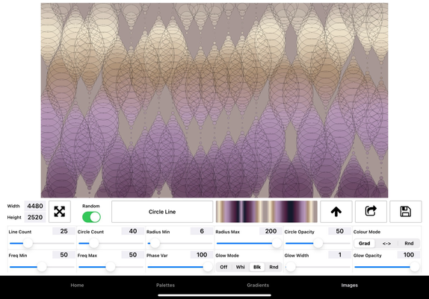
Task: Click the Radius Max slider
Action: tap(249, 243)
